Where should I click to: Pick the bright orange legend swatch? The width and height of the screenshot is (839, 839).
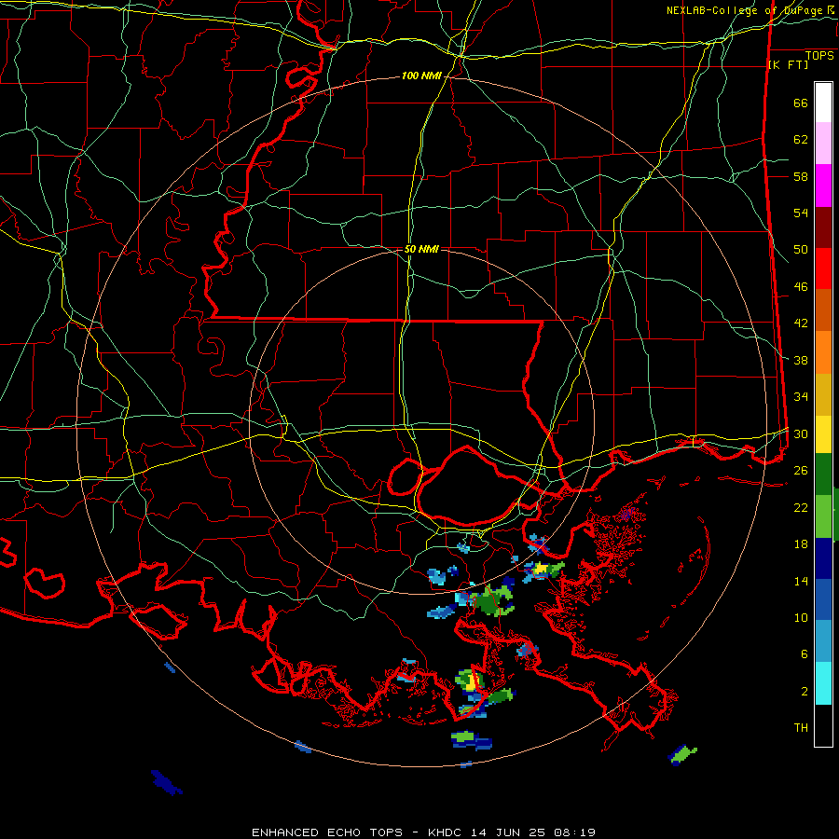[x=823, y=352]
